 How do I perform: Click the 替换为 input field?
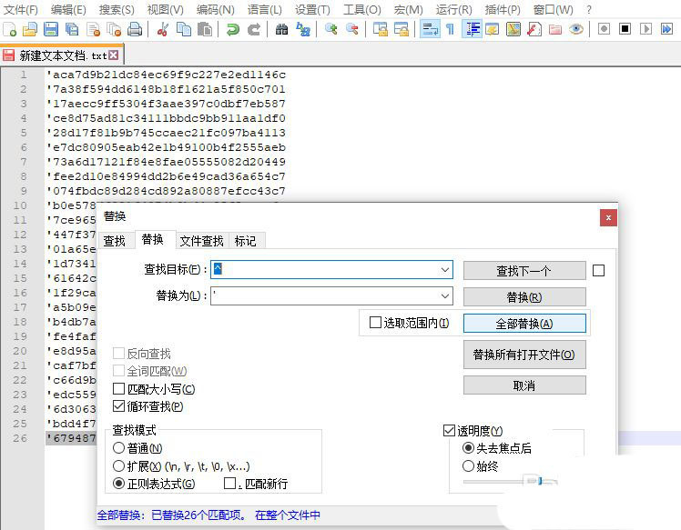pyautogui.click(x=331, y=296)
